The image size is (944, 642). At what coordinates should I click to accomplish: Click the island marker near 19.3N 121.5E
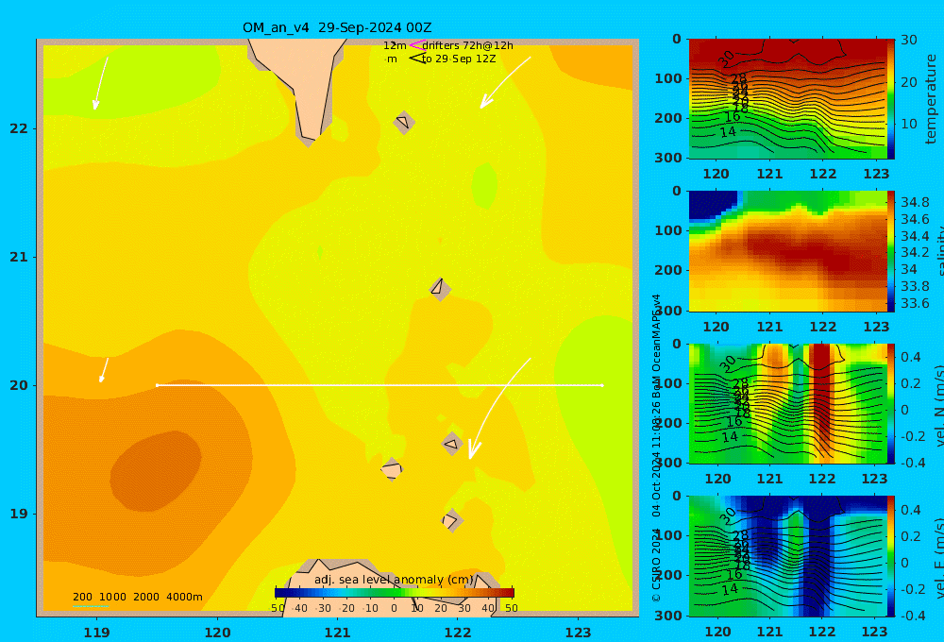[392, 469]
